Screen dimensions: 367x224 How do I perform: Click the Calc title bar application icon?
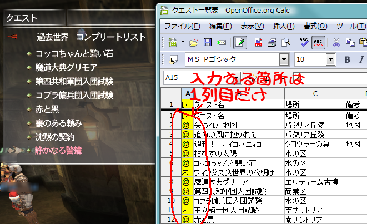pos(164,11)
